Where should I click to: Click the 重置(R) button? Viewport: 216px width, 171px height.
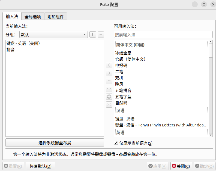click(13, 166)
